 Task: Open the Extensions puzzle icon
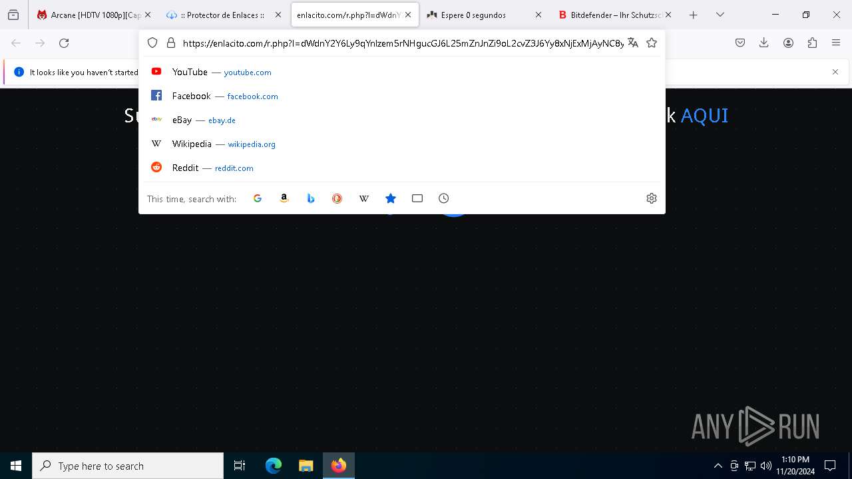click(x=812, y=43)
